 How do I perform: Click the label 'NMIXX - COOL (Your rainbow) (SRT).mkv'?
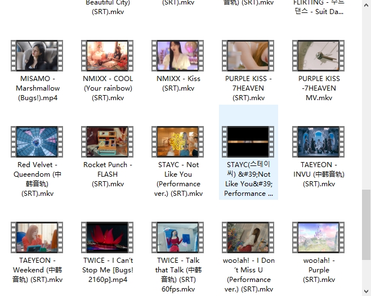point(108,88)
